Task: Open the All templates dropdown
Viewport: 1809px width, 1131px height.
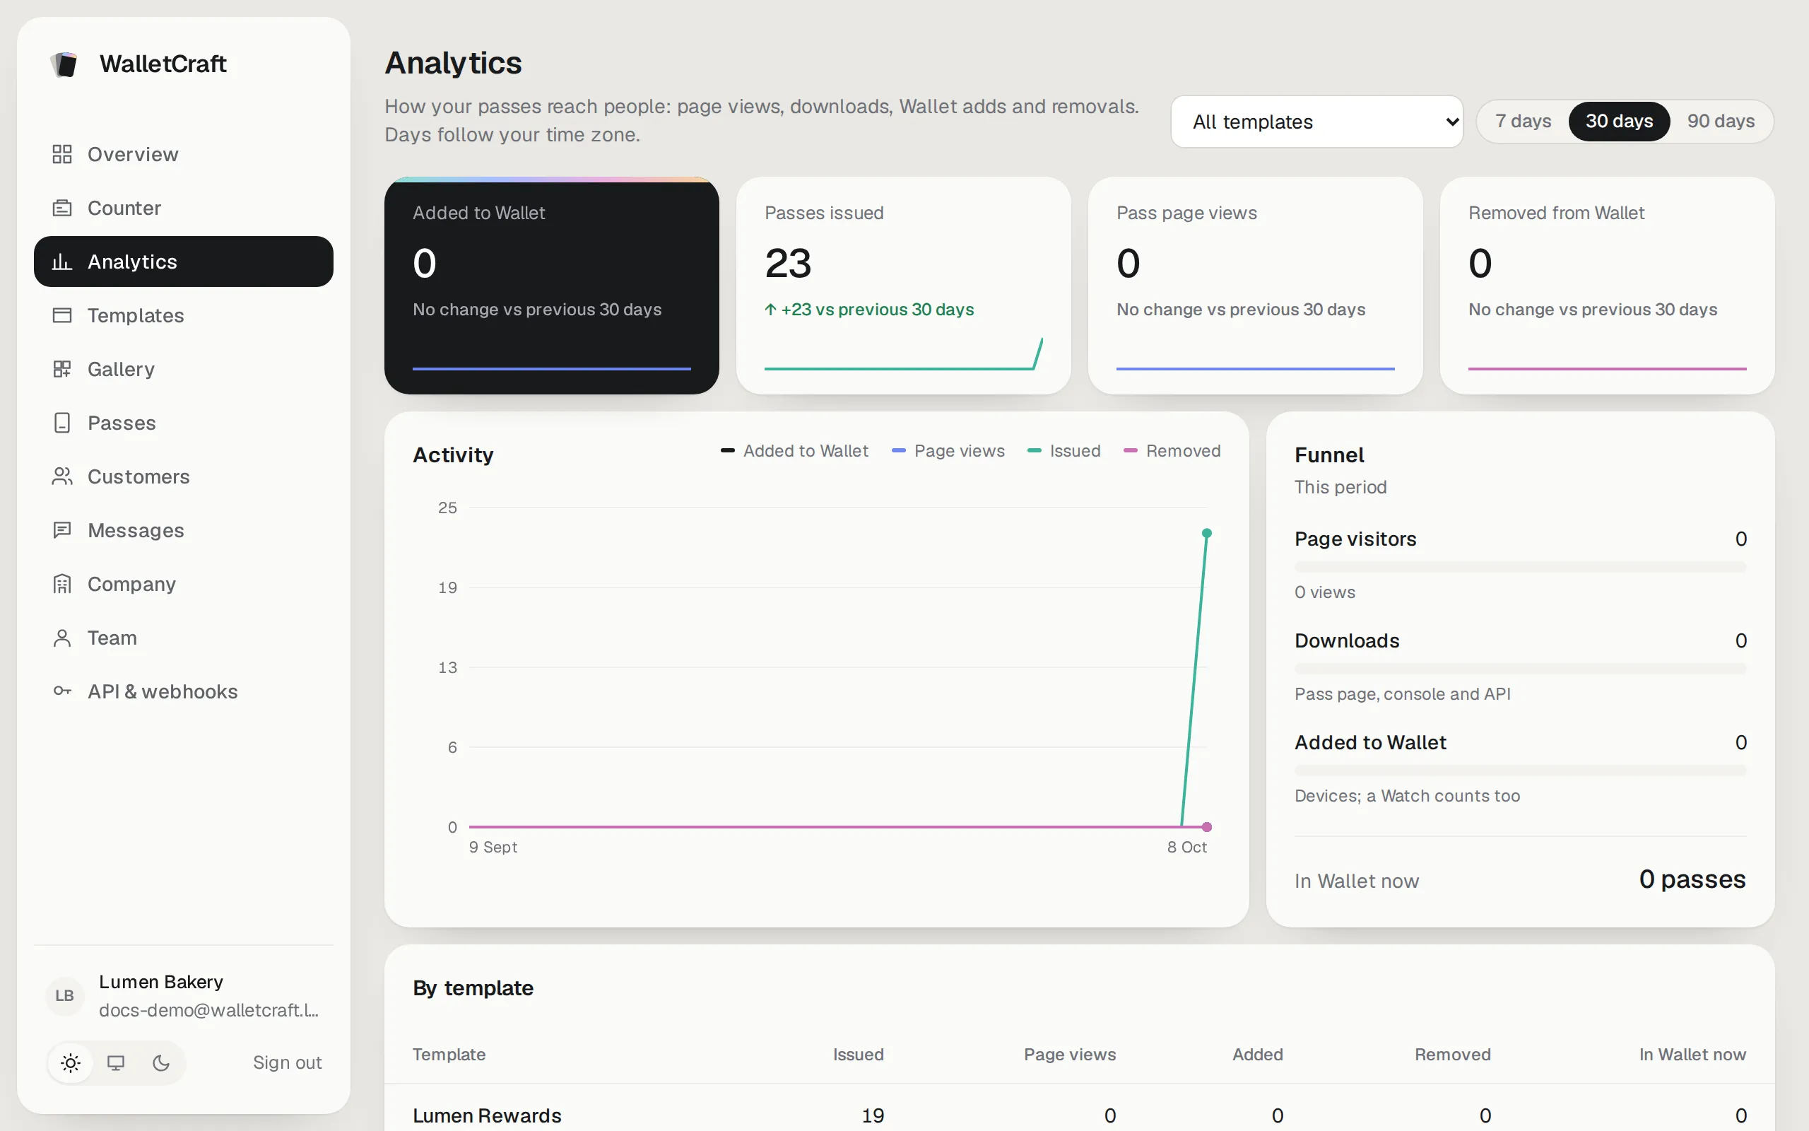Action: [x=1316, y=121]
